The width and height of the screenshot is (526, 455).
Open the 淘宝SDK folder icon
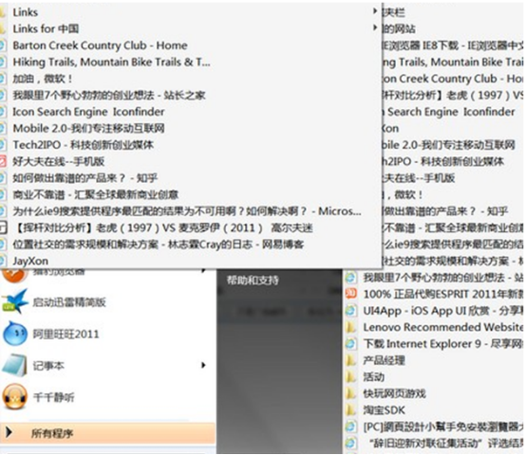click(x=350, y=409)
